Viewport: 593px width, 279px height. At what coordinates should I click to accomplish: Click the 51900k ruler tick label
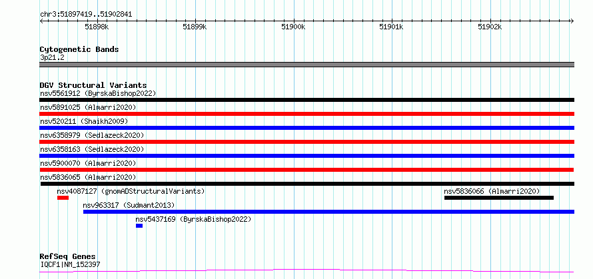(293, 27)
